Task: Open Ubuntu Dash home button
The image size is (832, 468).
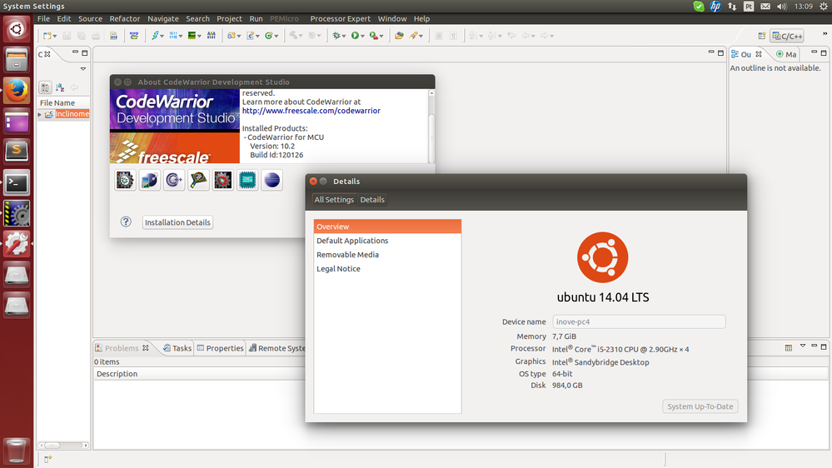Action: pyautogui.click(x=17, y=29)
